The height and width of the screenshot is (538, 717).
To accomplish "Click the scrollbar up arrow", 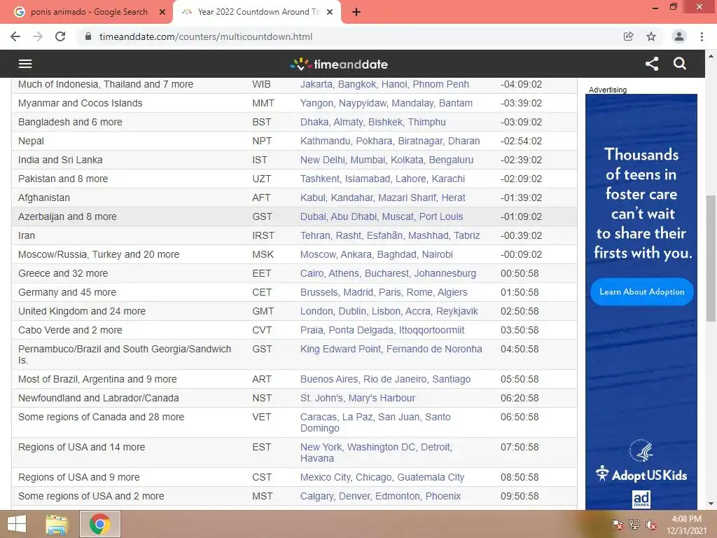I will click(711, 56).
